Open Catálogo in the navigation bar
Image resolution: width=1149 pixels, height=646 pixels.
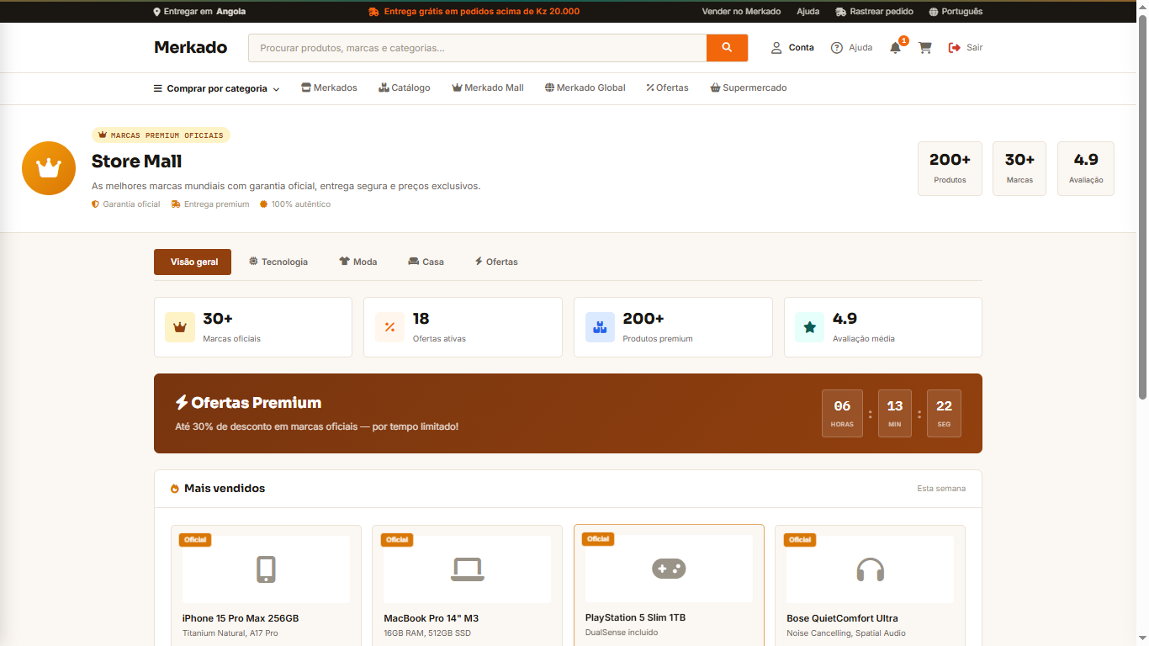[x=405, y=87]
